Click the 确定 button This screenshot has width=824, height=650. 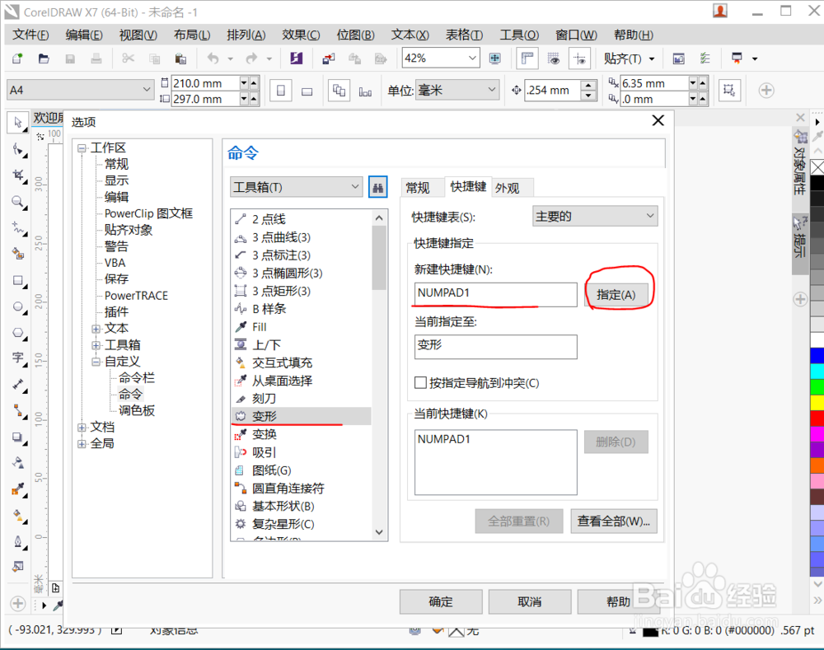(440, 601)
